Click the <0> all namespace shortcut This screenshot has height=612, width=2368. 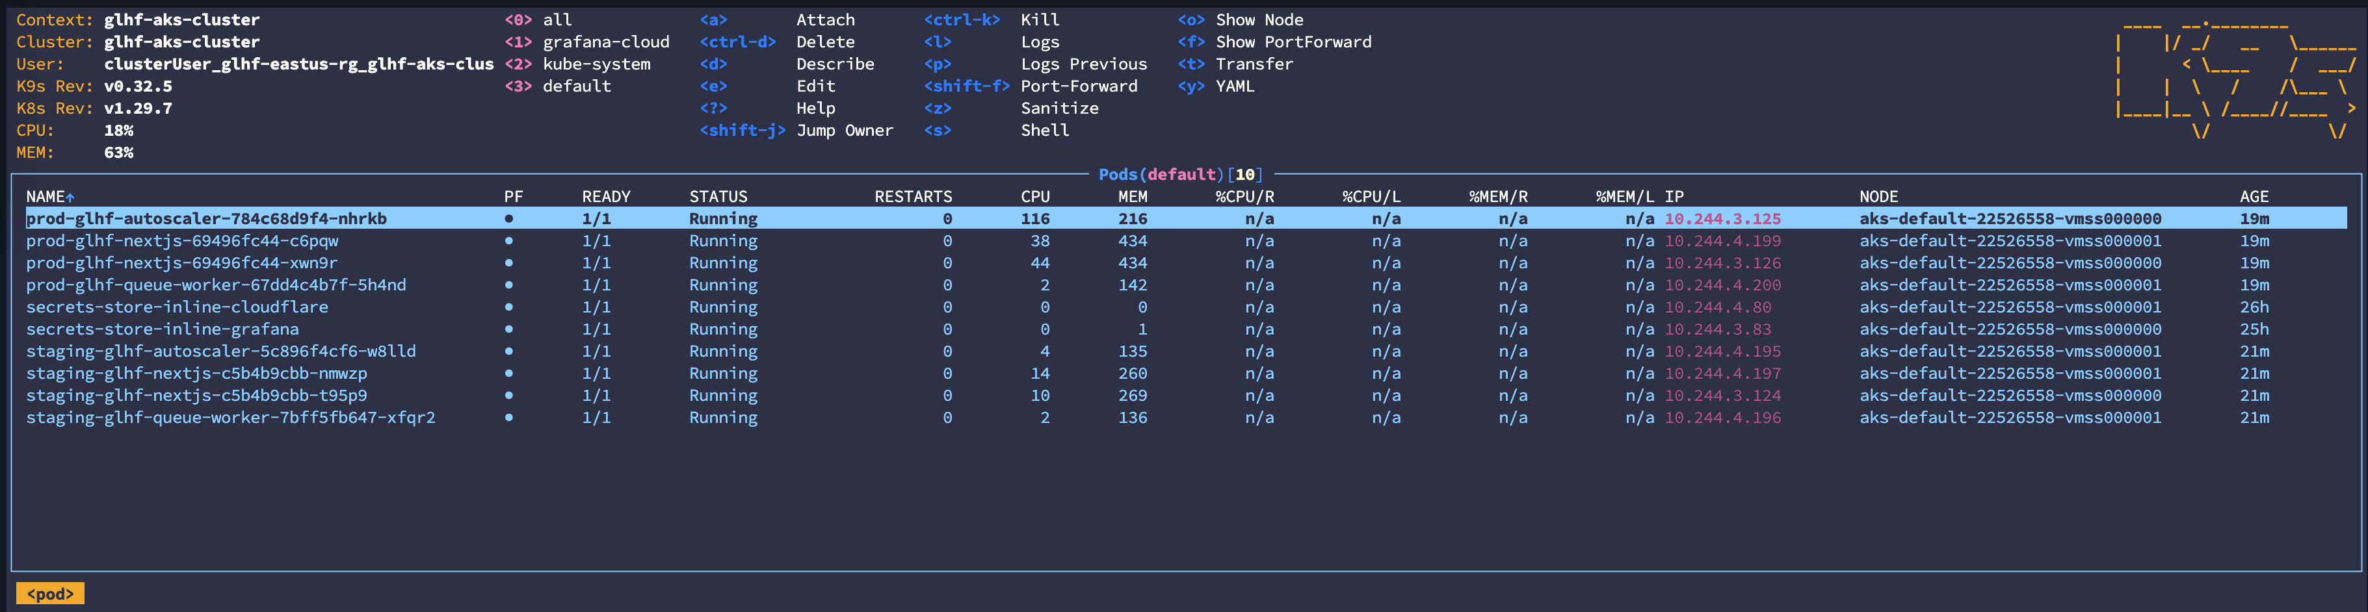pyautogui.click(x=538, y=19)
